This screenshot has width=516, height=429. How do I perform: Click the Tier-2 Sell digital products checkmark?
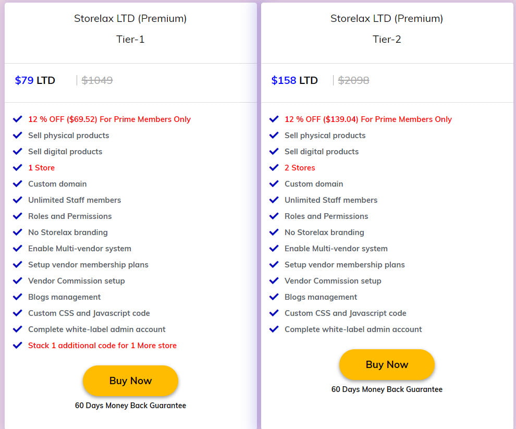tap(274, 151)
